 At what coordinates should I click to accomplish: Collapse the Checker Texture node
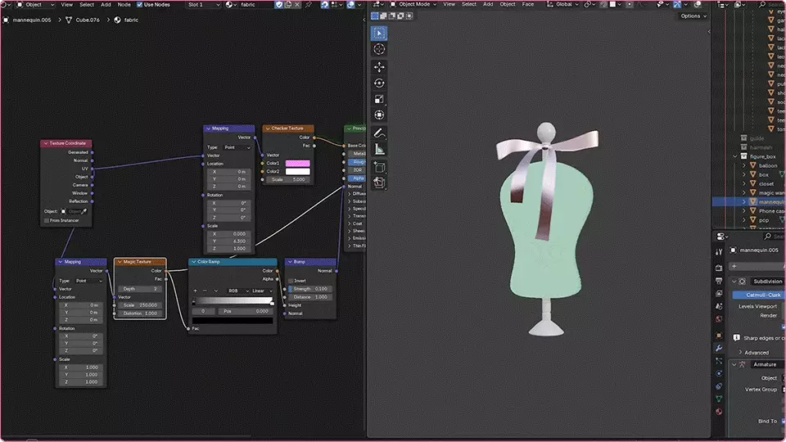[268, 129]
